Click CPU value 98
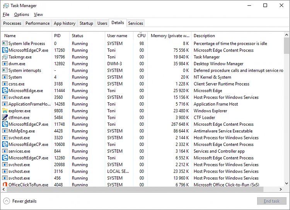The width and height of the screenshot is (290, 210). (142, 43)
